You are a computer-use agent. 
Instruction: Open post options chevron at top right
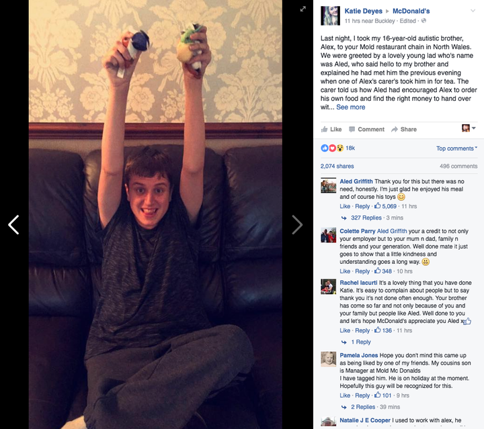click(x=473, y=11)
